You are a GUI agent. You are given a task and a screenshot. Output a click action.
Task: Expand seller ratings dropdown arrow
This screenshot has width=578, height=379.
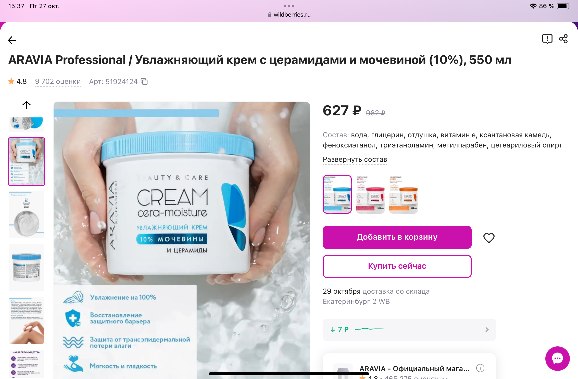click(x=445, y=378)
